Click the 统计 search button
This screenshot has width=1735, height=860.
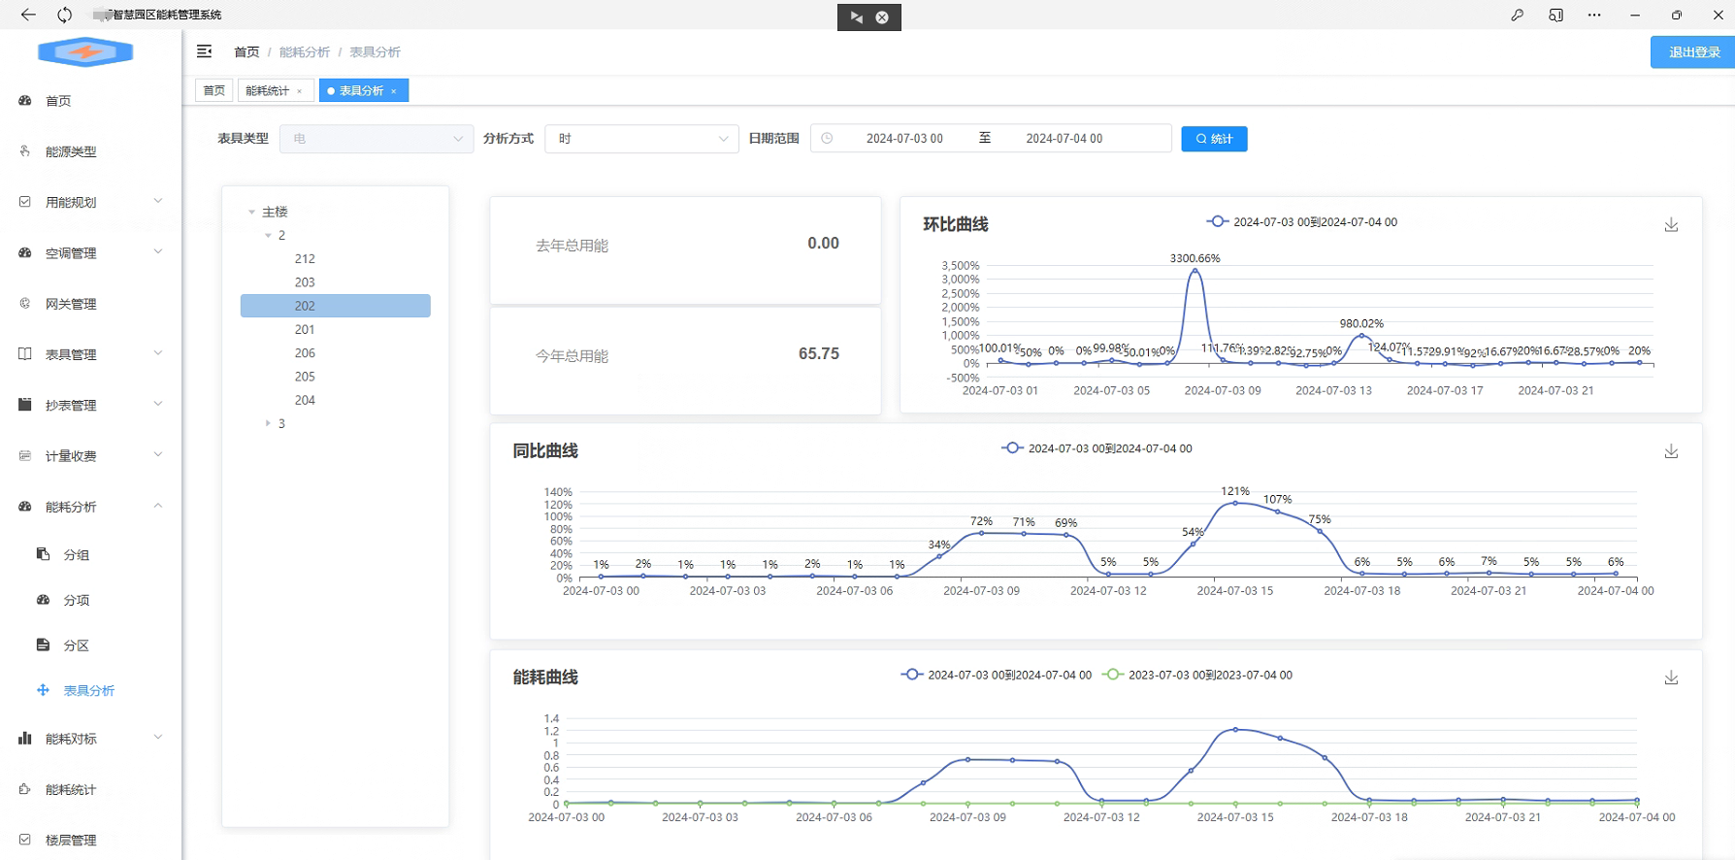(1214, 139)
